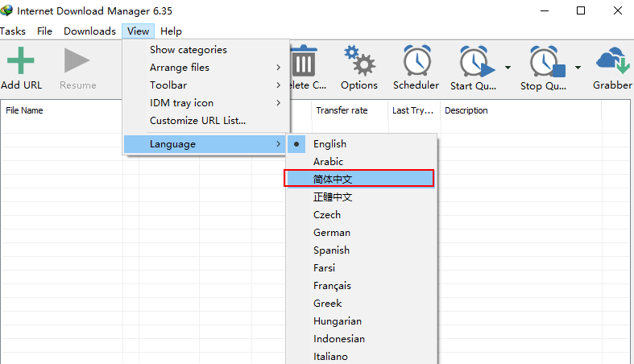
Task: Close the open View menu
Action: tap(138, 31)
